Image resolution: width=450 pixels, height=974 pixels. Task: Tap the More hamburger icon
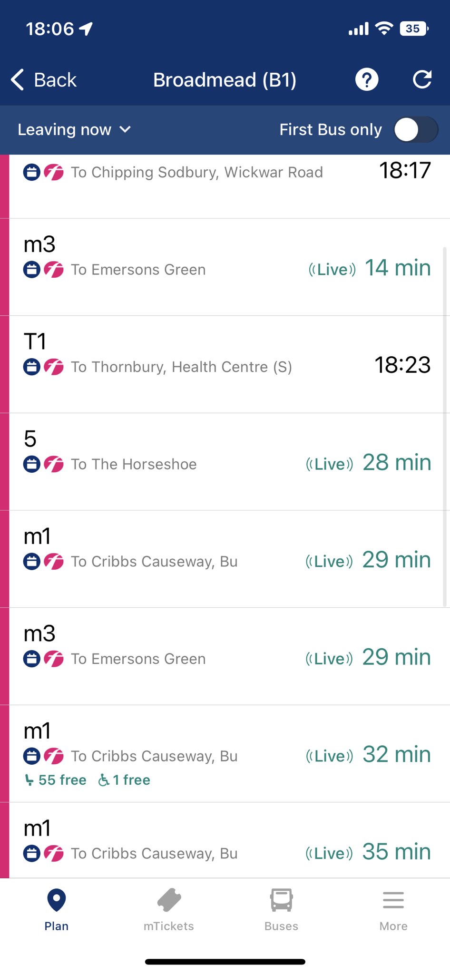tap(393, 900)
